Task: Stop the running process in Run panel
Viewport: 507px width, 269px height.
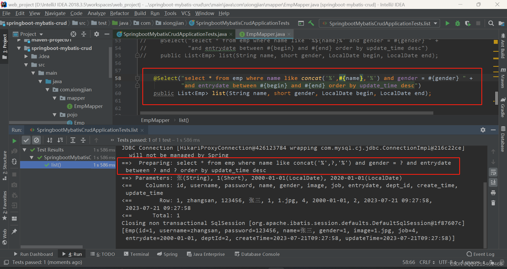Action: pyautogui.click(x=14, y=174)
